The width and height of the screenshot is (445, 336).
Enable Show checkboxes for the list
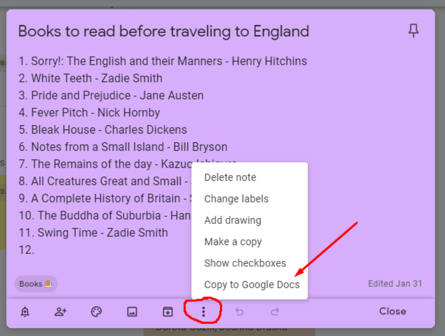245,263
